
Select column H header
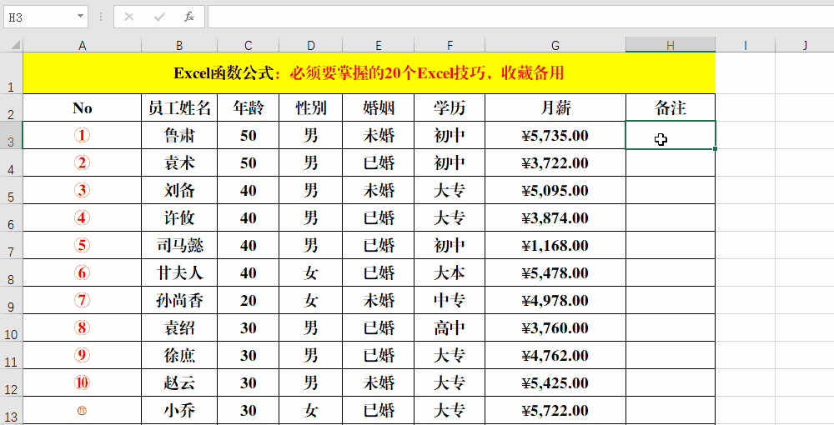671,45
